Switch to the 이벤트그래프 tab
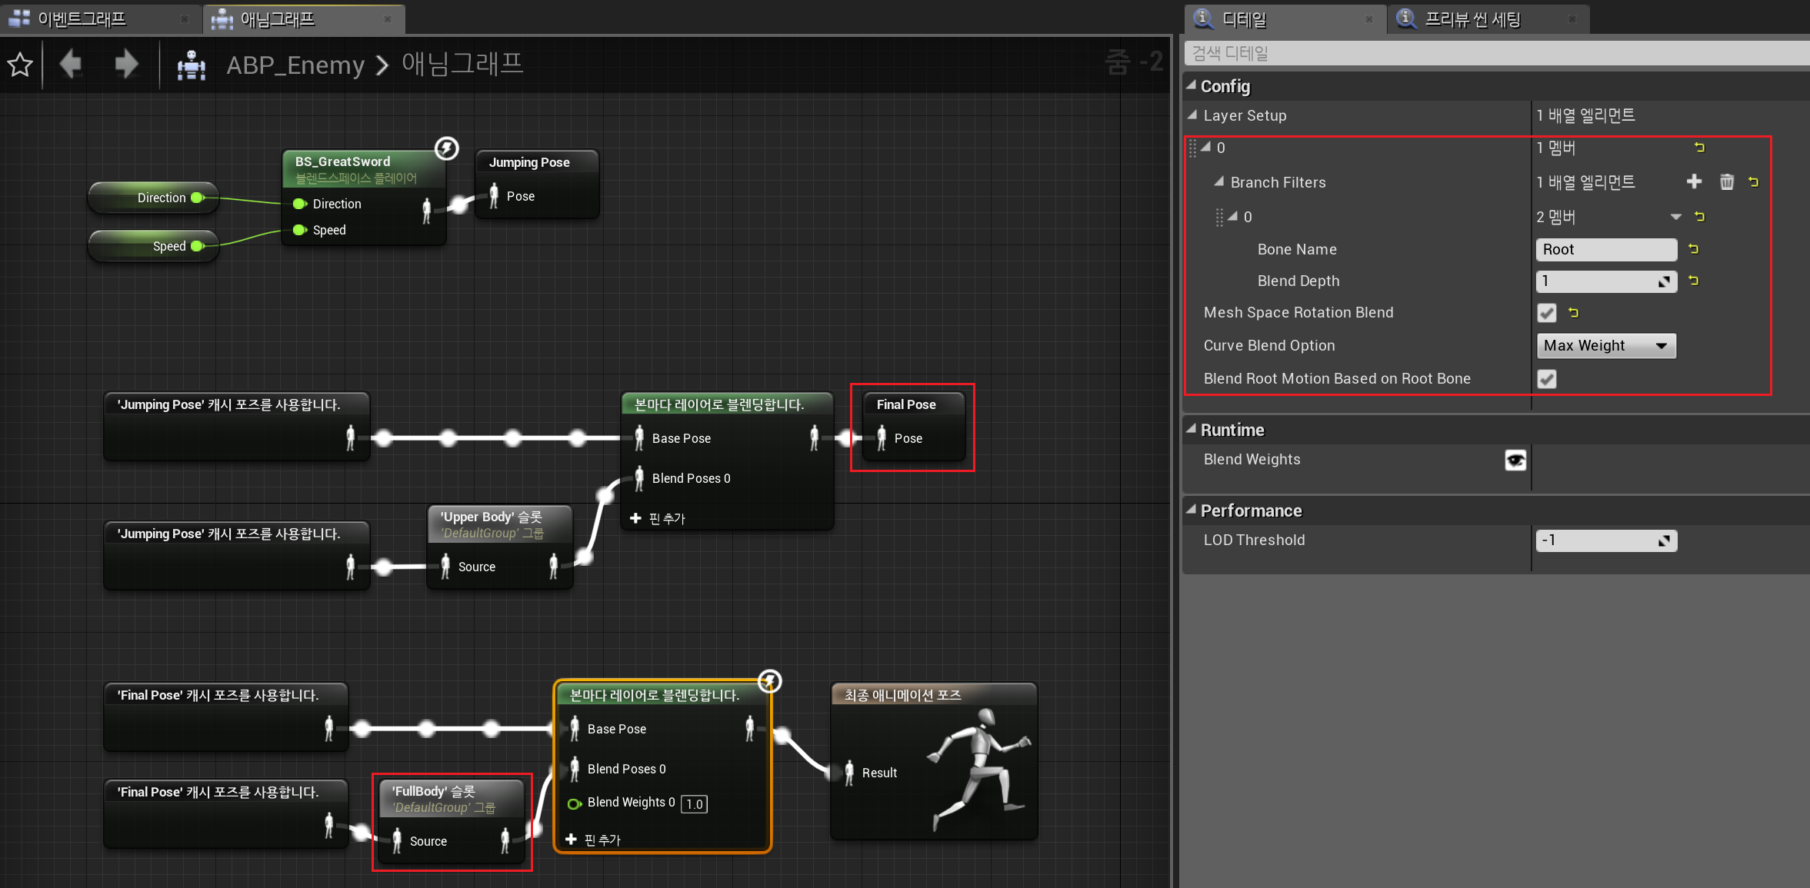Viewport: 1810px width, 888px height. [82, 18]
